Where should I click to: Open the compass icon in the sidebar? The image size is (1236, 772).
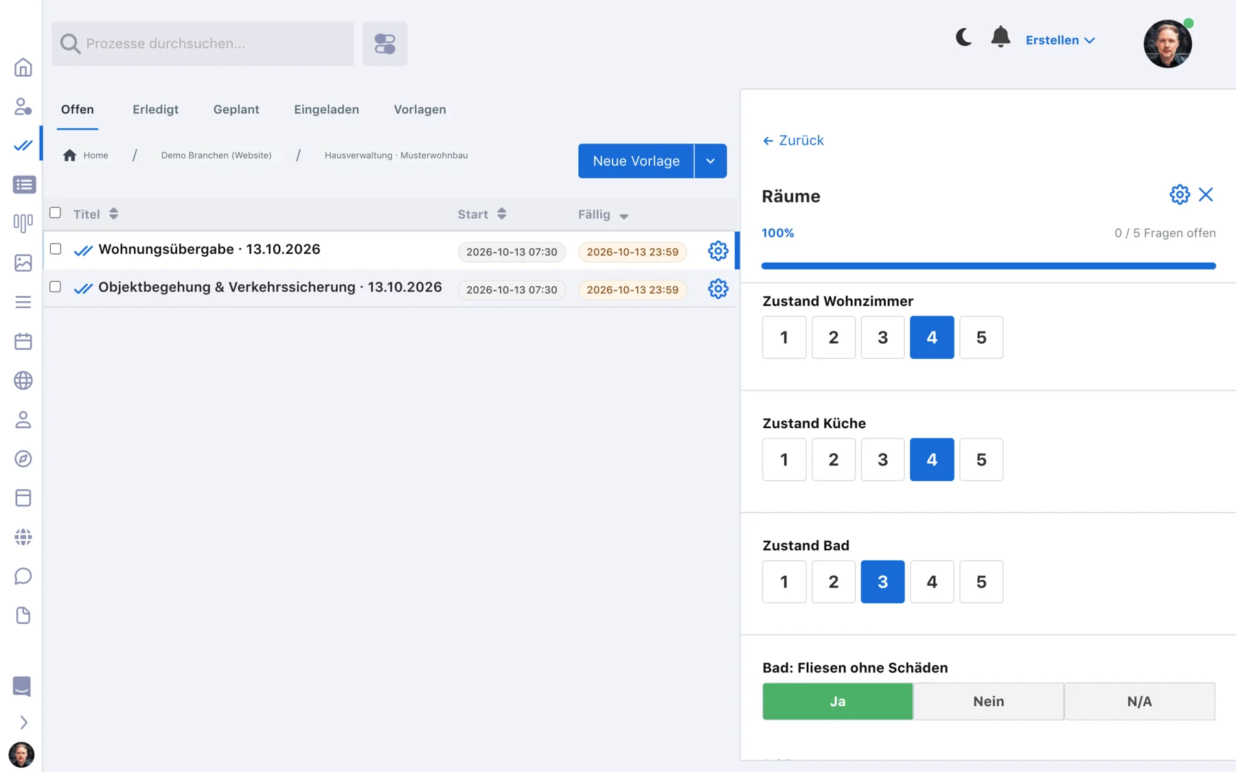23,458
